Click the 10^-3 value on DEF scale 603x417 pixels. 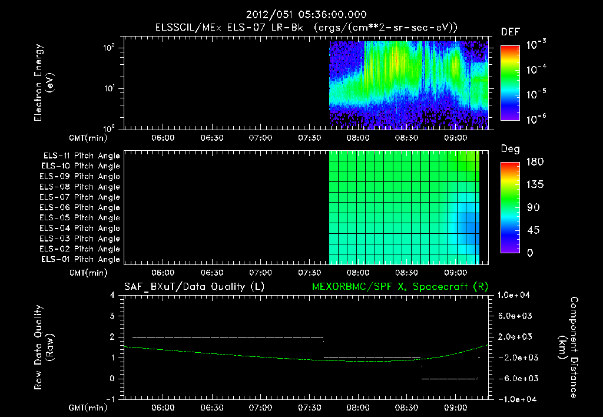(536, 45)
